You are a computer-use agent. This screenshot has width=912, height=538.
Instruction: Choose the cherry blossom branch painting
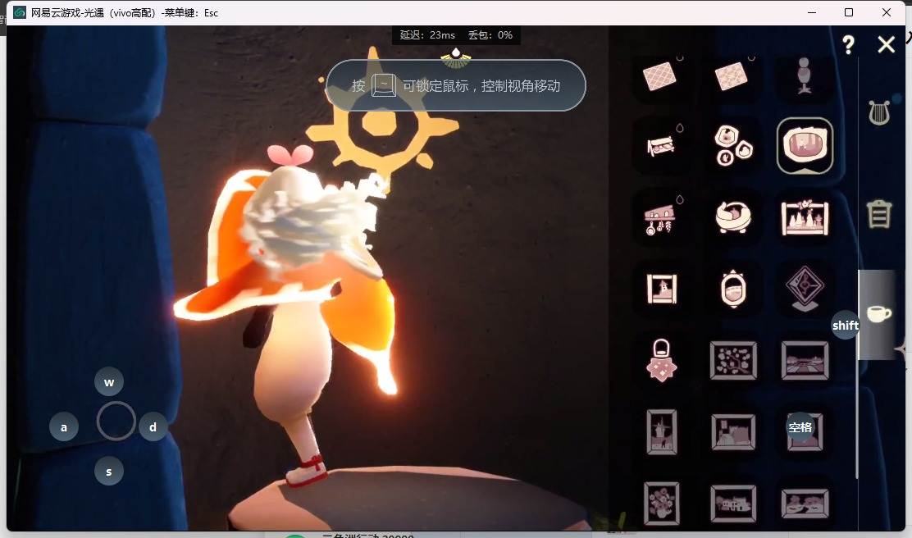[733, 361]
